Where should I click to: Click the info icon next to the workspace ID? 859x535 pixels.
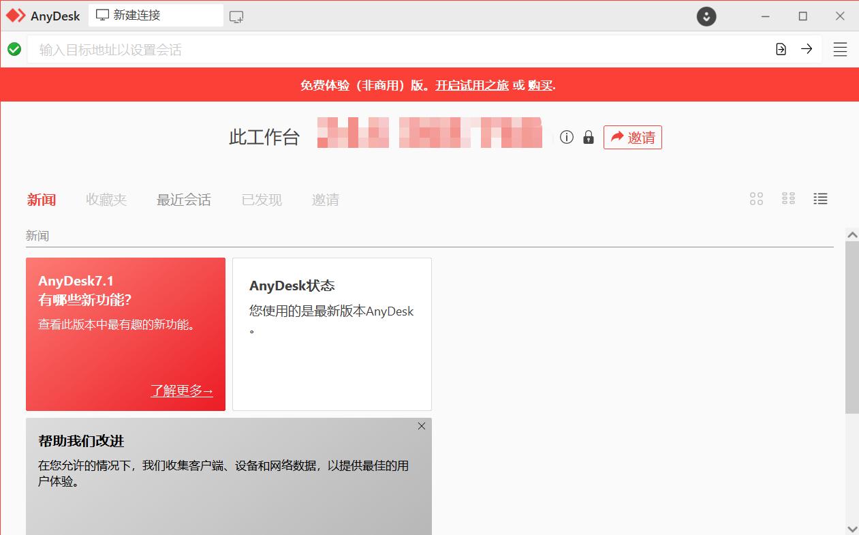point(566,137)
